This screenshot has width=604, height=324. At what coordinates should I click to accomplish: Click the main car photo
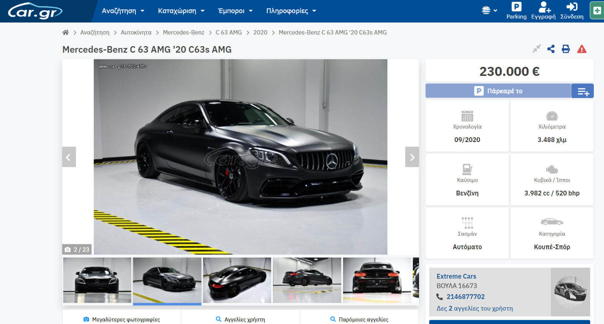coord(240,157)
